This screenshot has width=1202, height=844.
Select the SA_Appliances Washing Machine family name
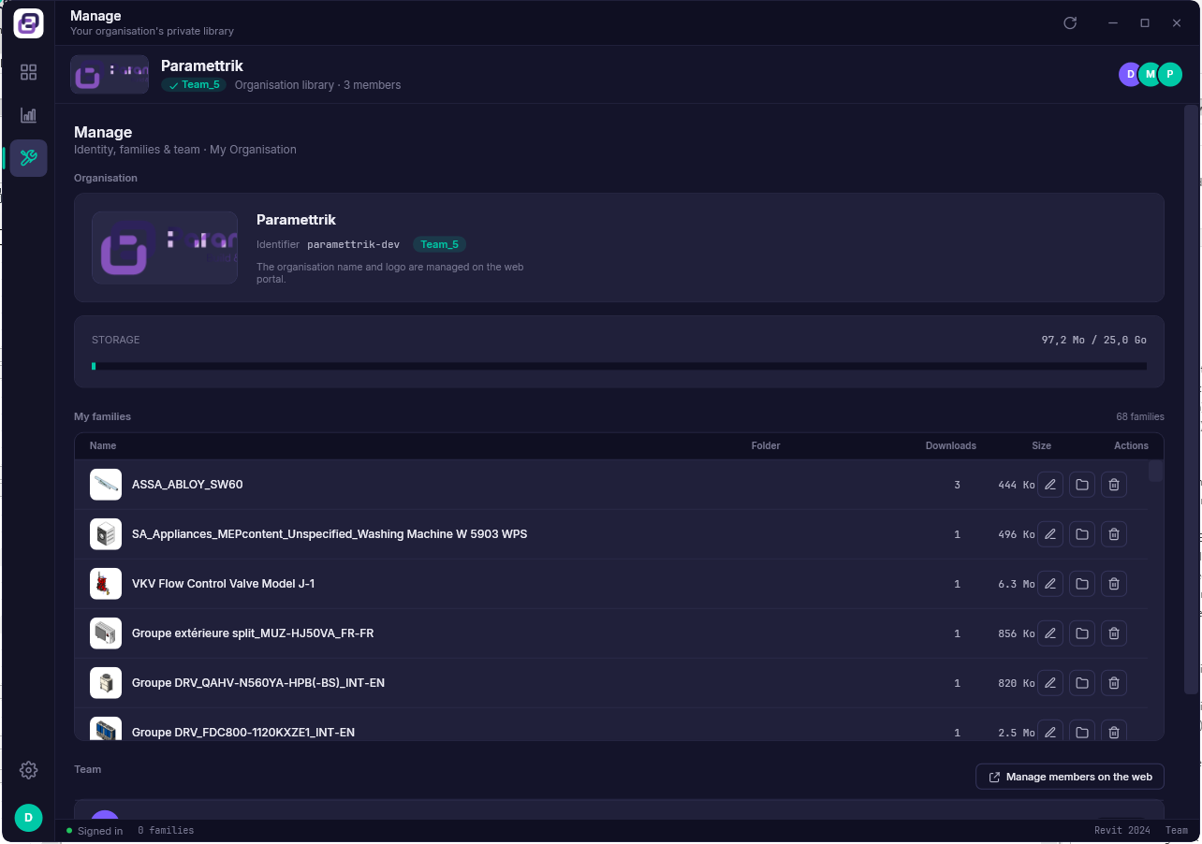(x=330, y=534)
